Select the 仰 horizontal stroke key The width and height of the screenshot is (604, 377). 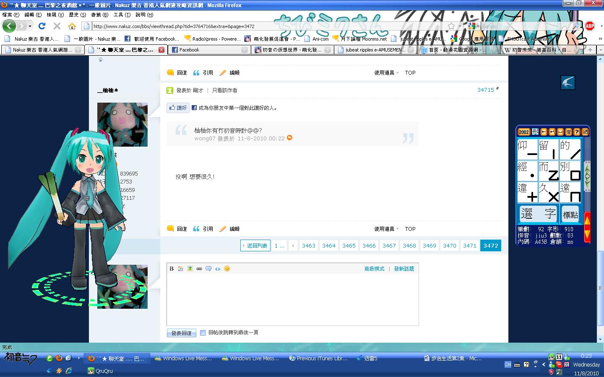point(527,150)
